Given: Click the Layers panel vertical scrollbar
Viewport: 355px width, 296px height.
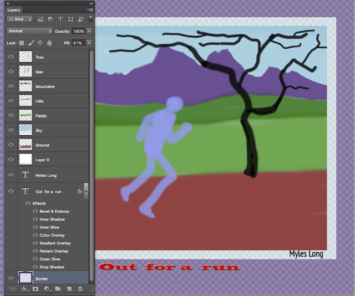Looking at the screenshot, I should point(92,165).
